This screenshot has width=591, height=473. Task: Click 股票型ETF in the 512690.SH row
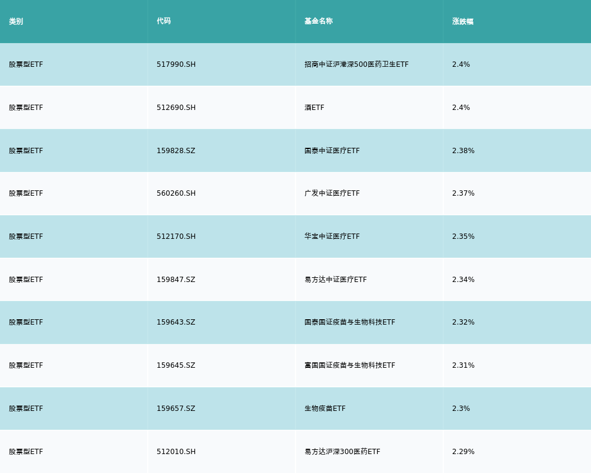26,108
